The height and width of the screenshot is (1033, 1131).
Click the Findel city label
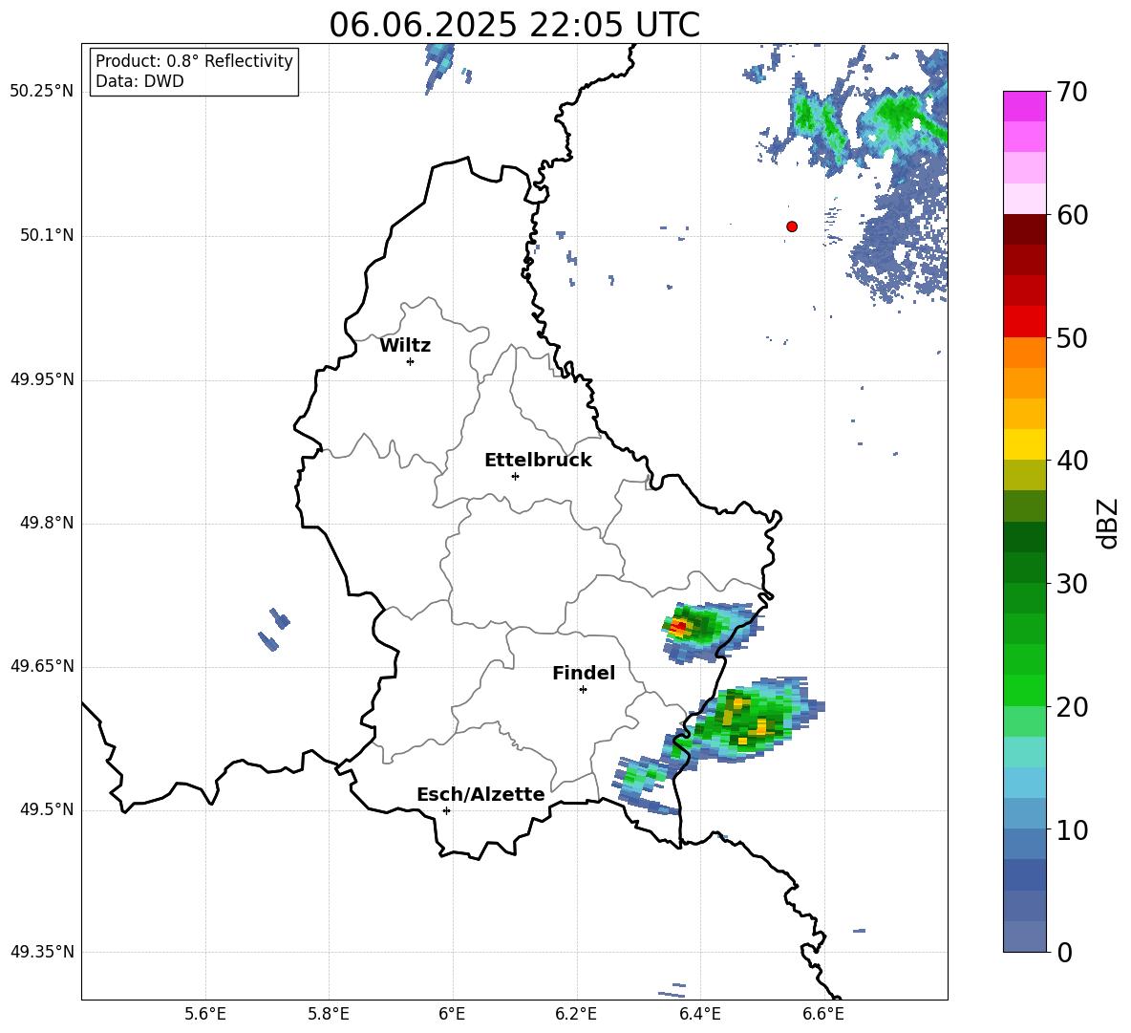584,673
